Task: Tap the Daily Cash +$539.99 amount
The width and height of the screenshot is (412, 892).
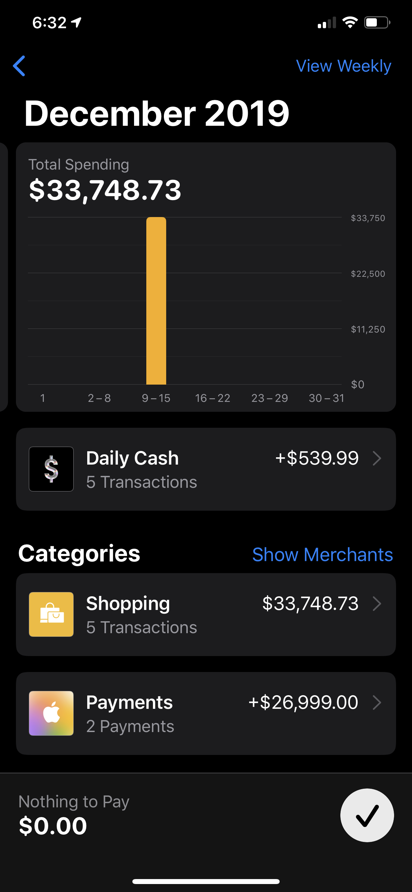Action: [x=317, y=458]
